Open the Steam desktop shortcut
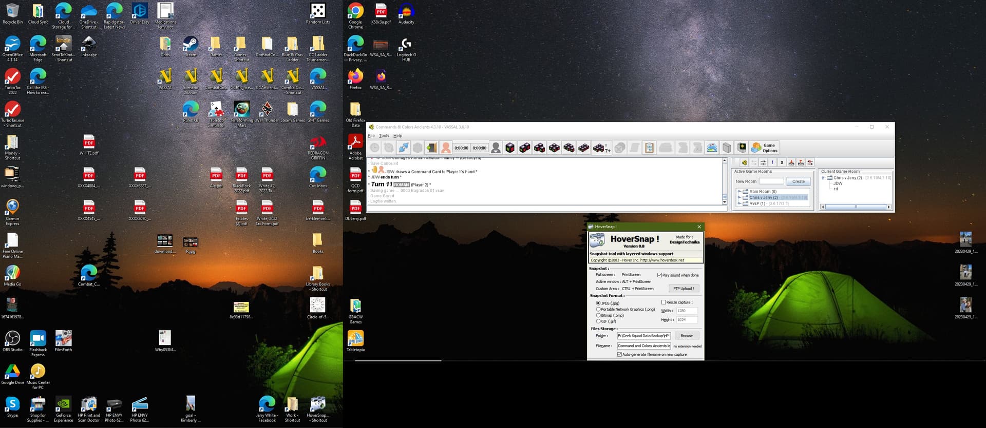Viewport: 986px width, 428px height. pos(191,47)
